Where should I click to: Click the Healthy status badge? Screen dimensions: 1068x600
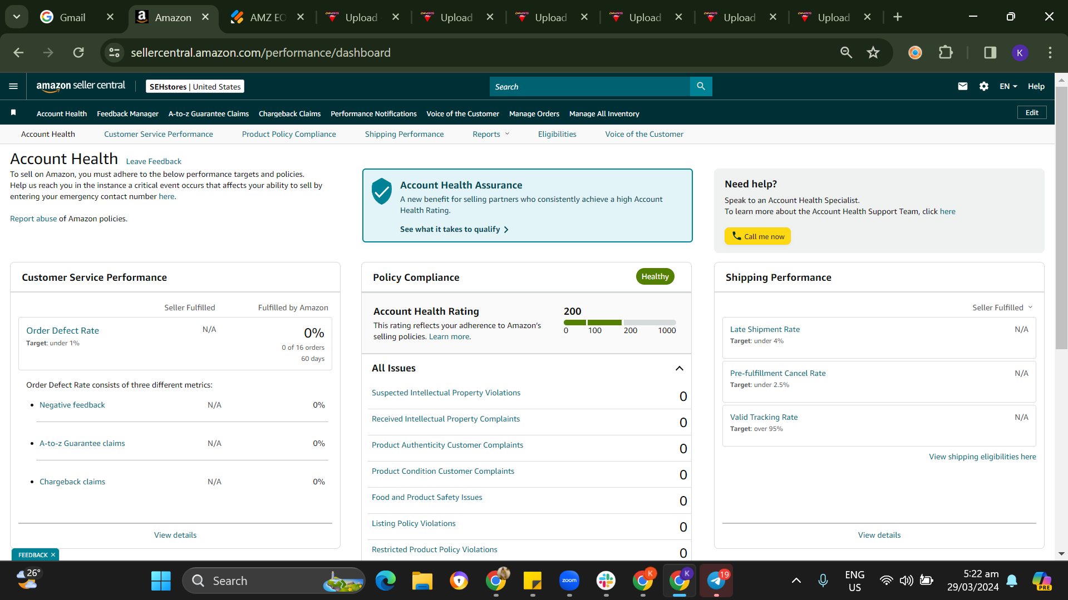click(x=655, y=276)
